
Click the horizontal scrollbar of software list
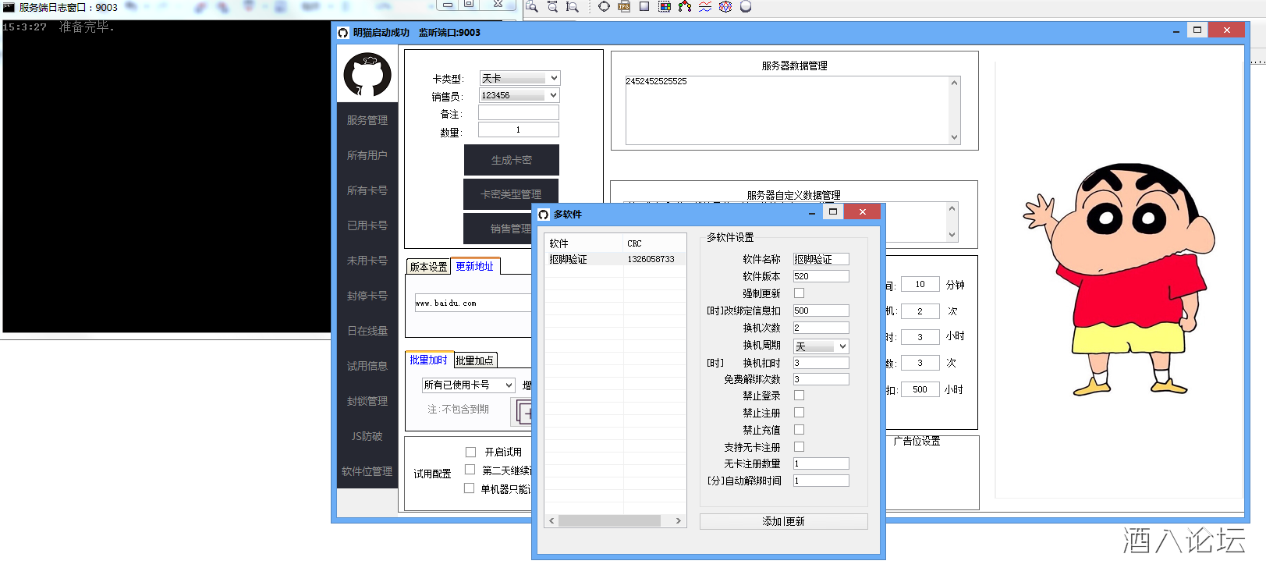click(x=610, y=520)
